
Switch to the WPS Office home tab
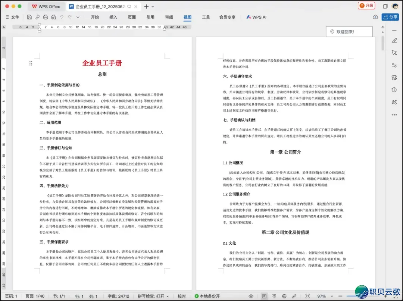46,6
